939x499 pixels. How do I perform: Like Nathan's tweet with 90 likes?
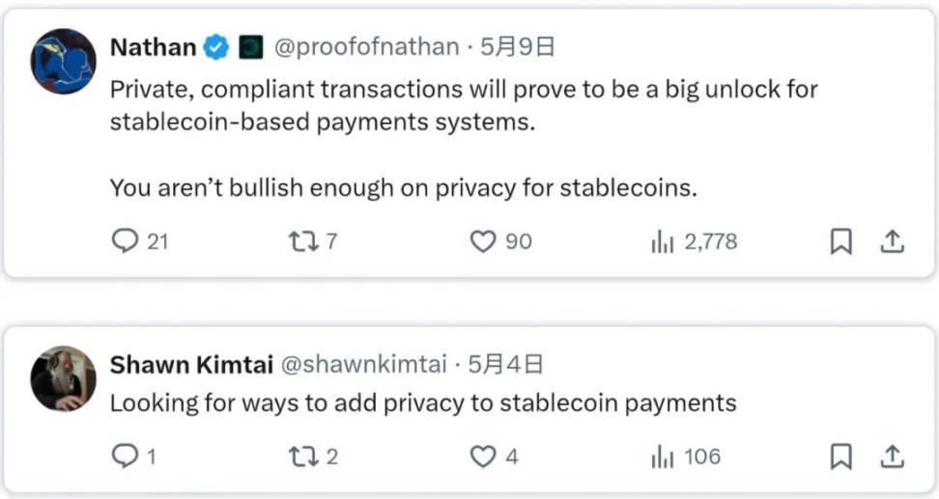click(482, 241)
